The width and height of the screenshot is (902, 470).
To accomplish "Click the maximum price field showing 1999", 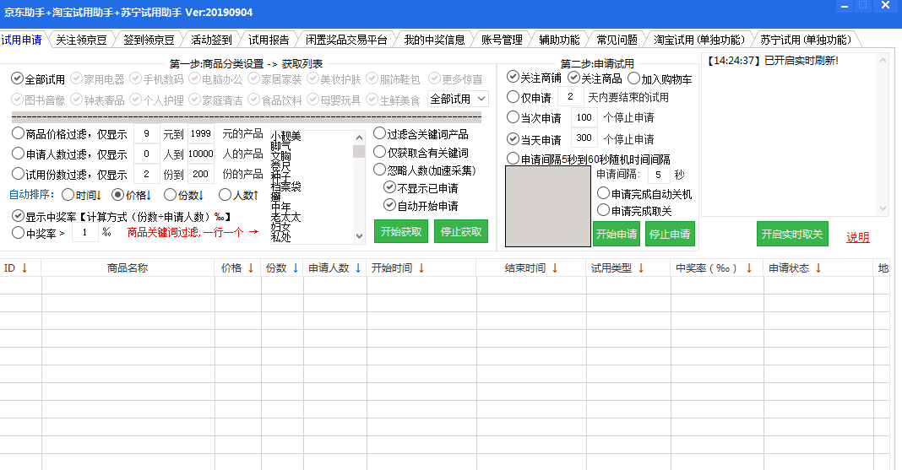I will tap(201, 134).
